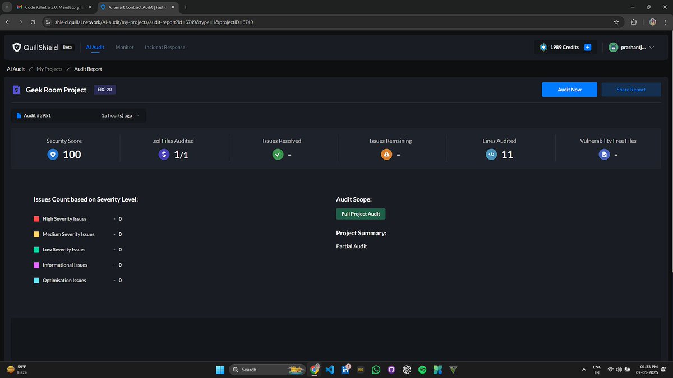Viewport: 673px width, 378px height.
Task: Reload the current page
Action: coord(33,22)
